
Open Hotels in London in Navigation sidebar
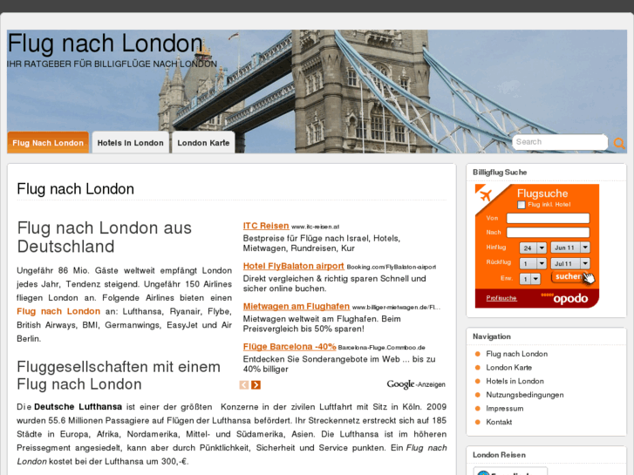tap(515, 381)
